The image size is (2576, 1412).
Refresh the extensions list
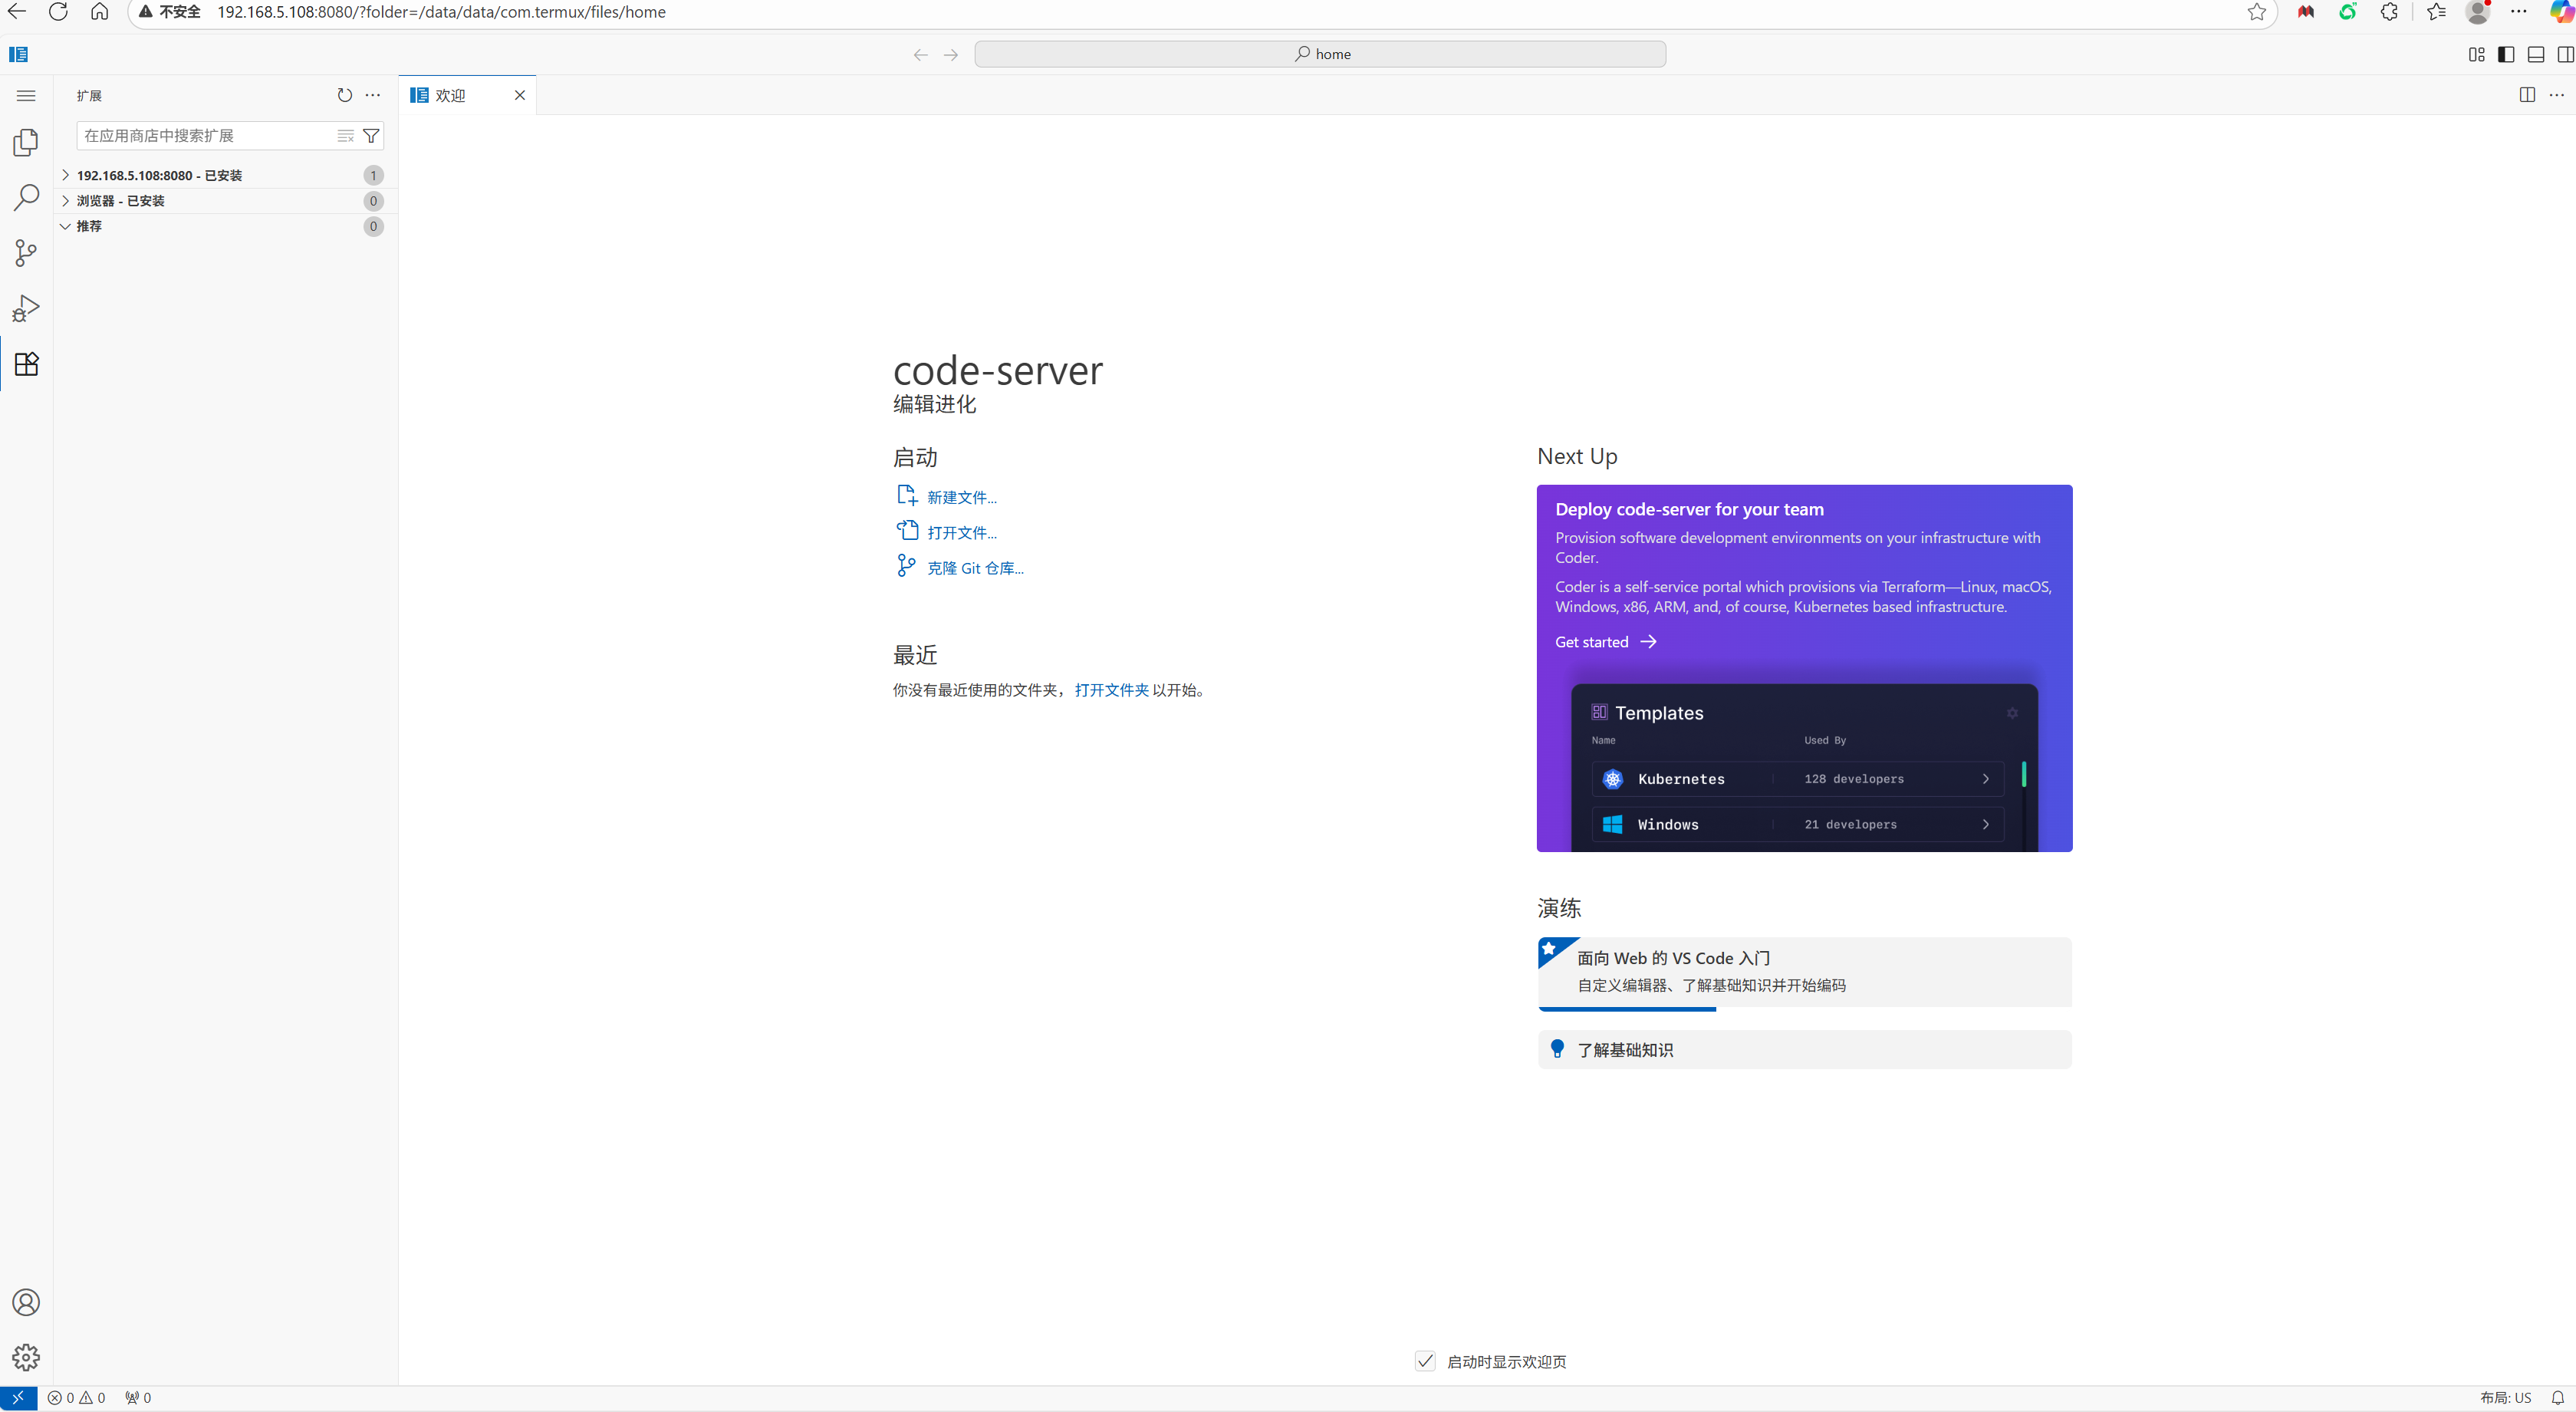coord(344,95)
